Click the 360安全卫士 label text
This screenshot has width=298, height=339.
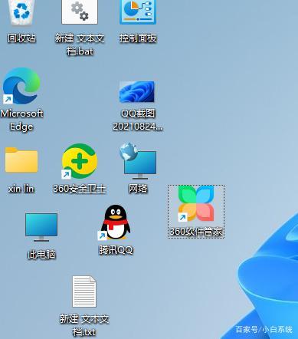80,189
